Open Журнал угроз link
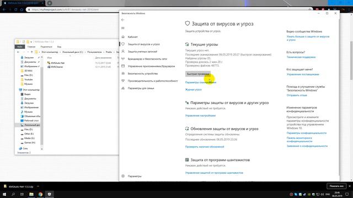353x198 pixels. 193,90
